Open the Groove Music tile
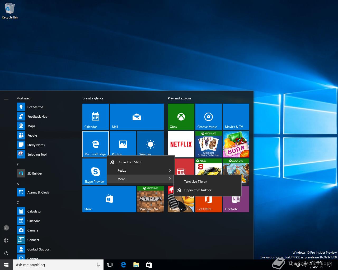338x270 pixels. pos(209,117)
